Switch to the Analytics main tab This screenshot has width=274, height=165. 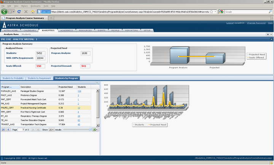tap(48, 30)
